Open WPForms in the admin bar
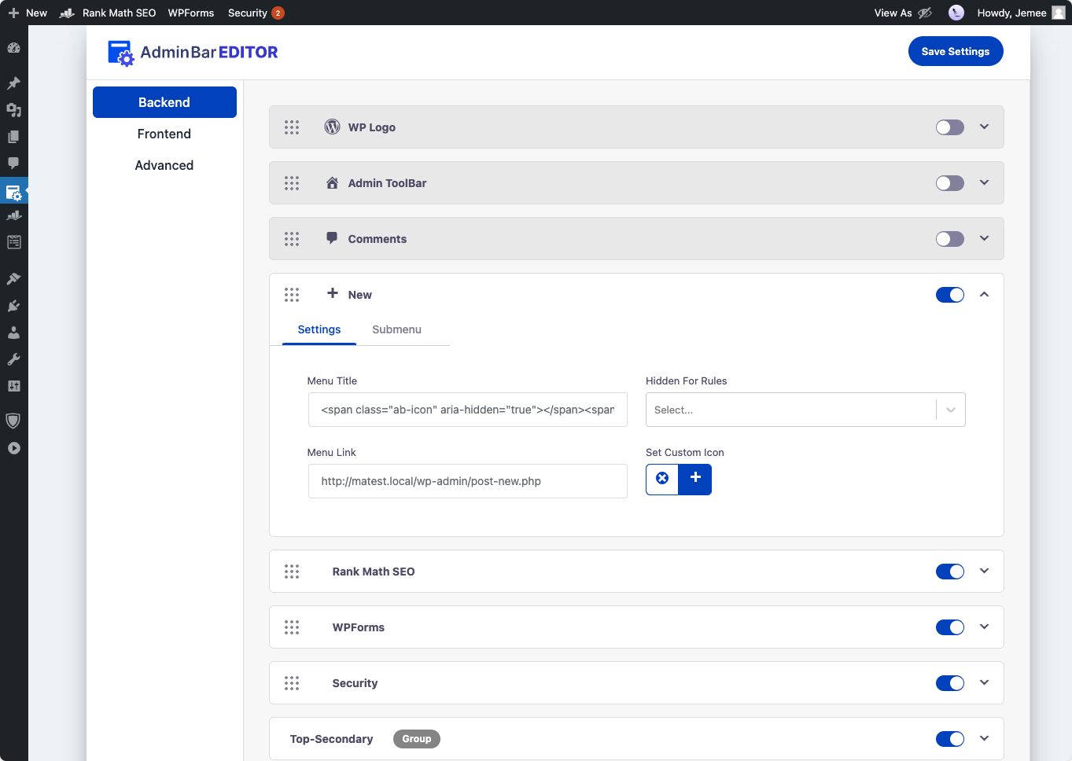Image resolution: width=1072 pixels, height=761 pixels. point(191,13)
